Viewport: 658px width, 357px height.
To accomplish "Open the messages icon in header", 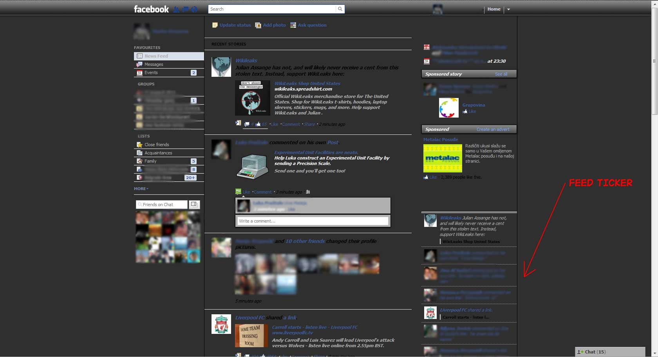I will tap(185, 9).
